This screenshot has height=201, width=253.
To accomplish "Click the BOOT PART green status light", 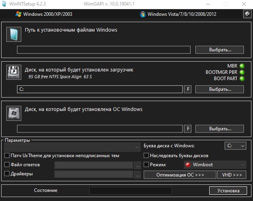I will tap(242, 79).
